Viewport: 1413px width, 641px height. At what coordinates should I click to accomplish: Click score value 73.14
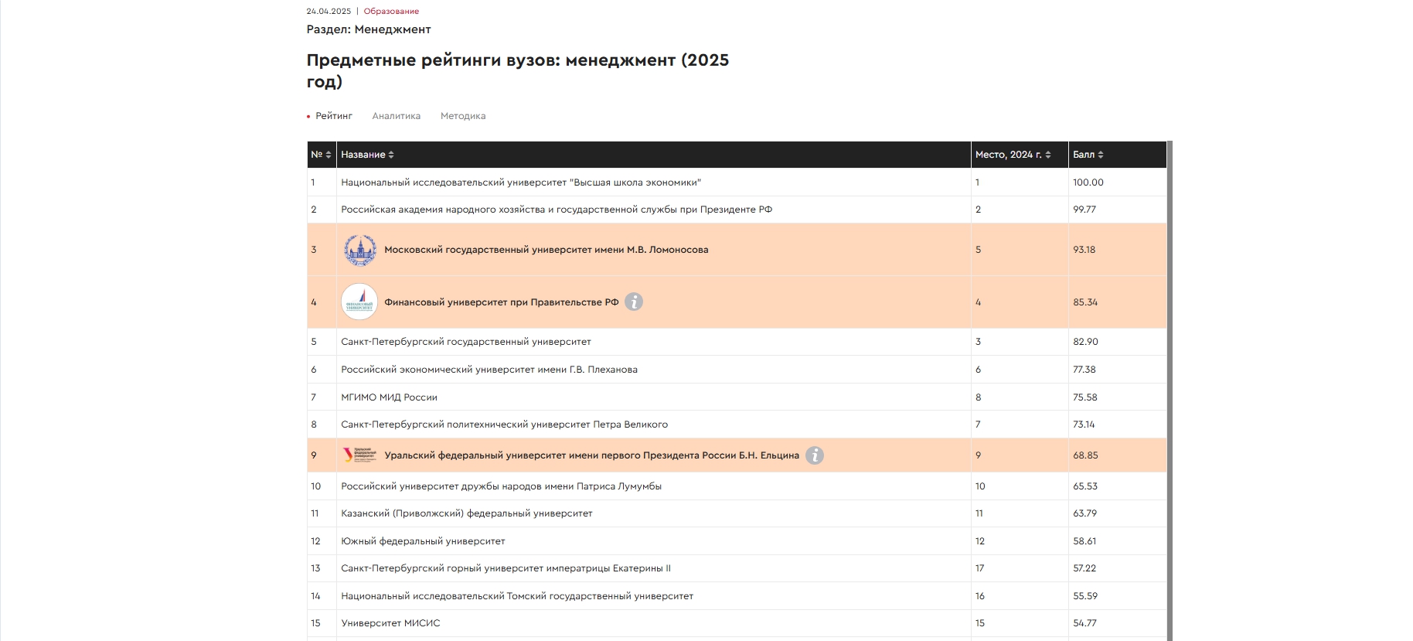coord(1084,424)
